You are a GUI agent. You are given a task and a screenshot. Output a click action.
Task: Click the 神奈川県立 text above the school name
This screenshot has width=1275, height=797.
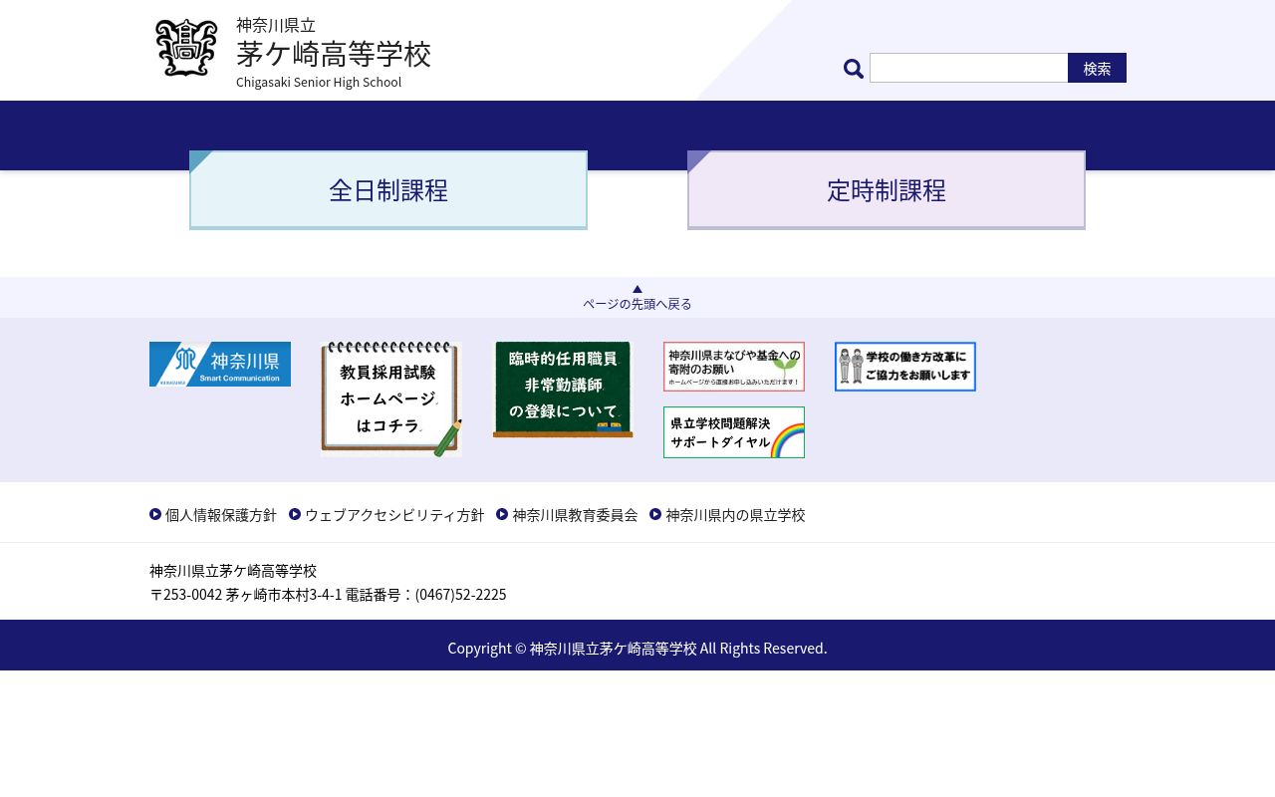pyautogui.click(x=276, y=25)
